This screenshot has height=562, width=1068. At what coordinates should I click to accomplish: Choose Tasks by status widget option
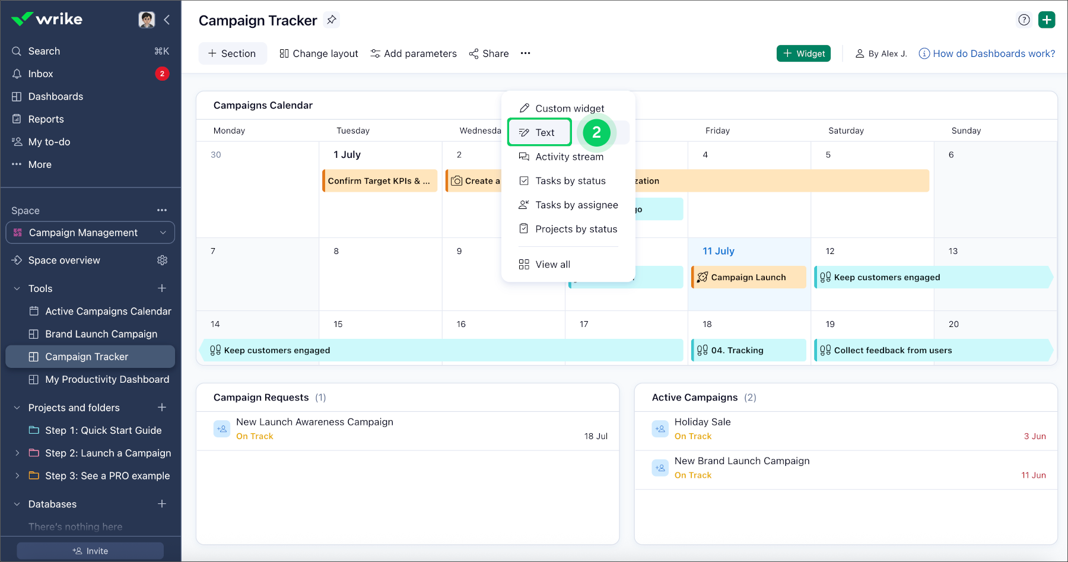(570, 181)
